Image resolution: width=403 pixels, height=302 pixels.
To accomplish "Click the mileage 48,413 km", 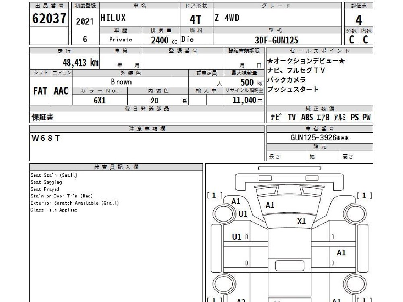I will (x=81, y=62).
